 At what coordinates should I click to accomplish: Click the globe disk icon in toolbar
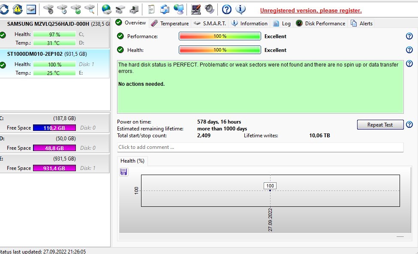(107, 9)
